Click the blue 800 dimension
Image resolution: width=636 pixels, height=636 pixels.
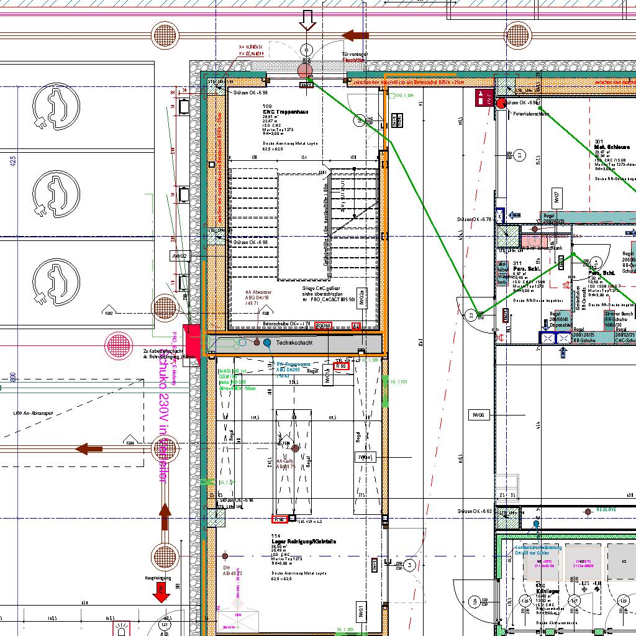point(13,378)
